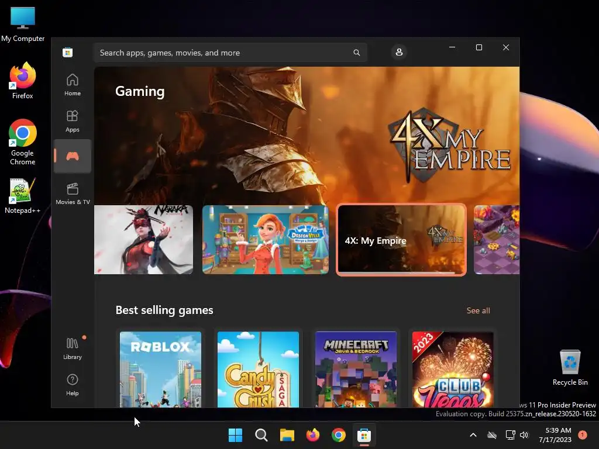Open the Roblox game tile
Screen dimensions: 599x449
(160, 369)
